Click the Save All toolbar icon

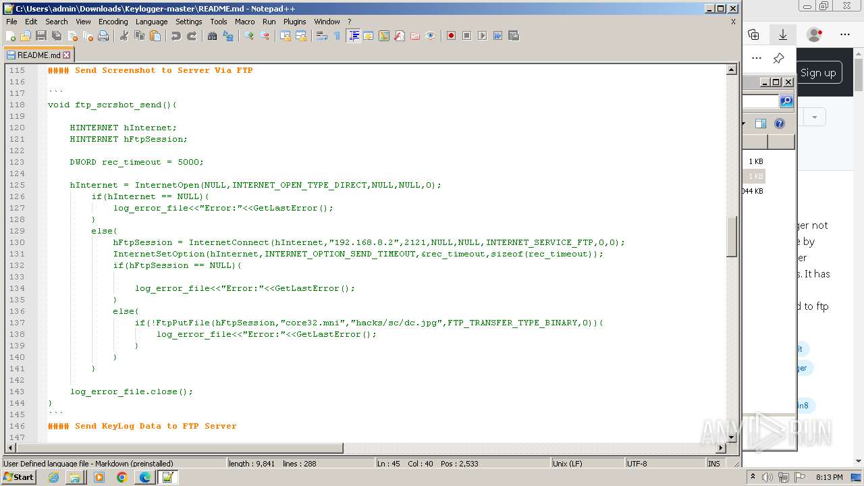(57, 36)
